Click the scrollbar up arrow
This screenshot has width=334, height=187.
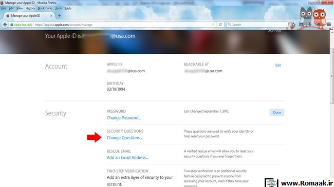[332, 32]
